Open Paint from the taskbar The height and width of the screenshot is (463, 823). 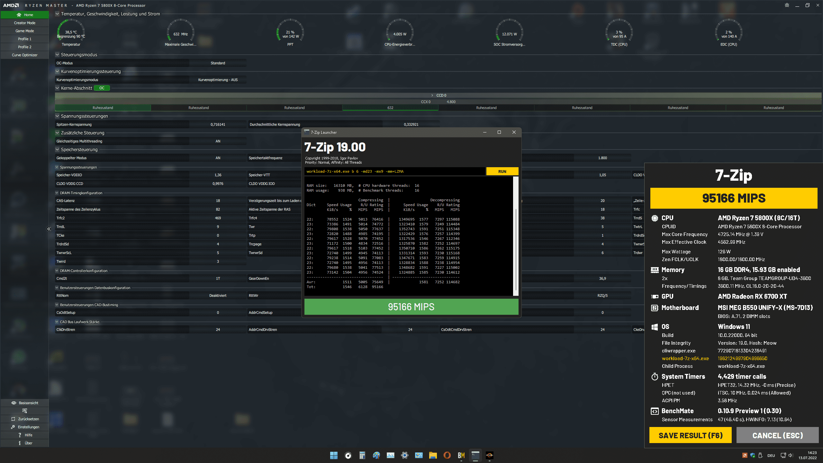coord(376,455)
